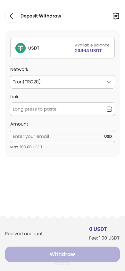The image size is (125, 271).
Task: Tap the scan icon in Link field
Action: 109,109
